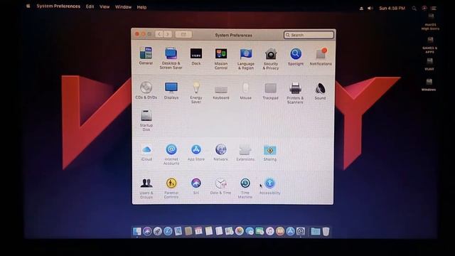Open the Network preferences pane
The width and height of the screenshot is (455, 256).
pyautogui.click(x=220, y=153)
